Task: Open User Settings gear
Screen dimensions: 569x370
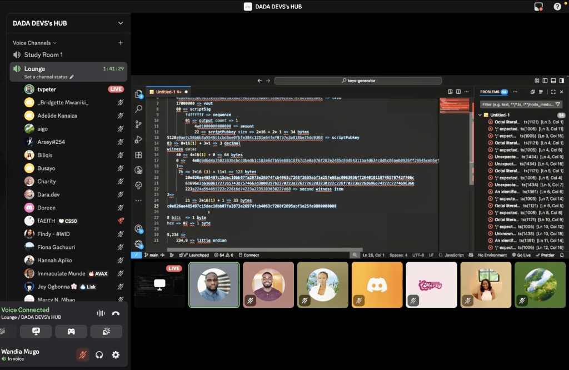Action: [116, 354]
